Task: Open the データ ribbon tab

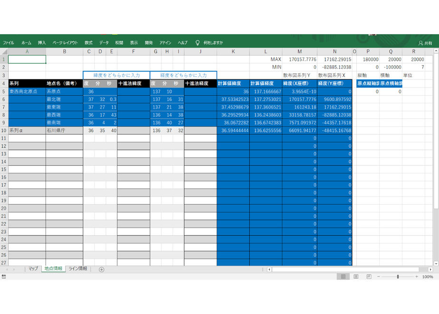Action: pyautogui.click(x=104, y=43)
